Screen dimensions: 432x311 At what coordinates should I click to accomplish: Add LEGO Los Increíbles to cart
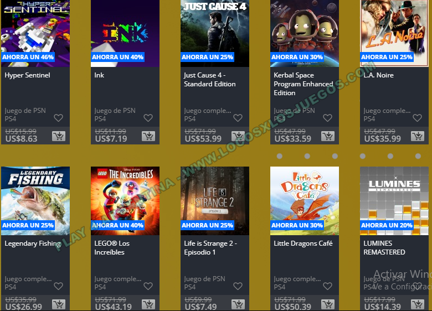[148, 304]
